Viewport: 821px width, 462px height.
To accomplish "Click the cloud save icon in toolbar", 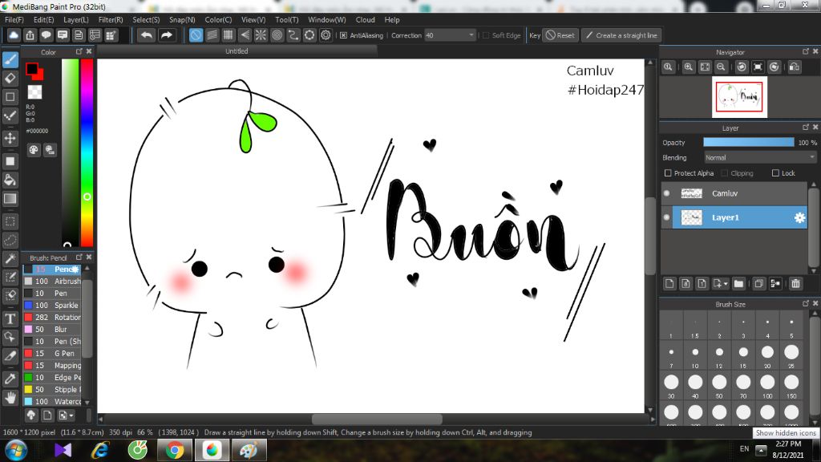I will [x=14, y=35].
